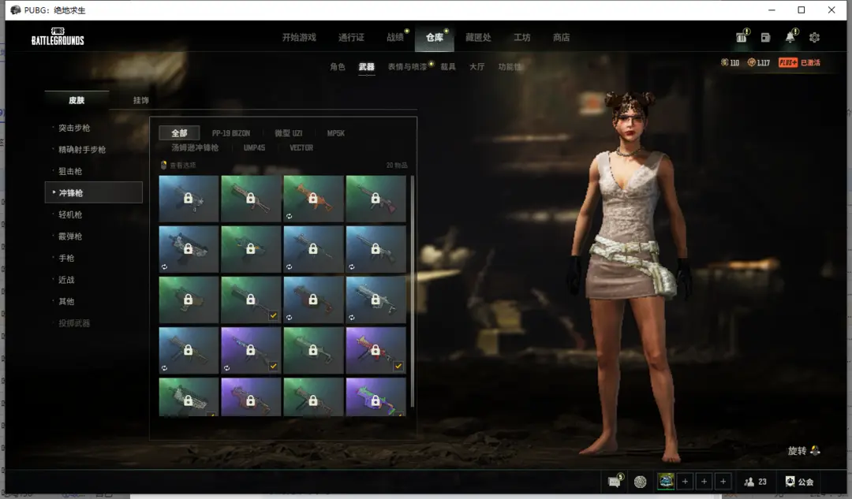Filter skins by PP-19 BIZON
852x499 pixels.
(230, 133)
